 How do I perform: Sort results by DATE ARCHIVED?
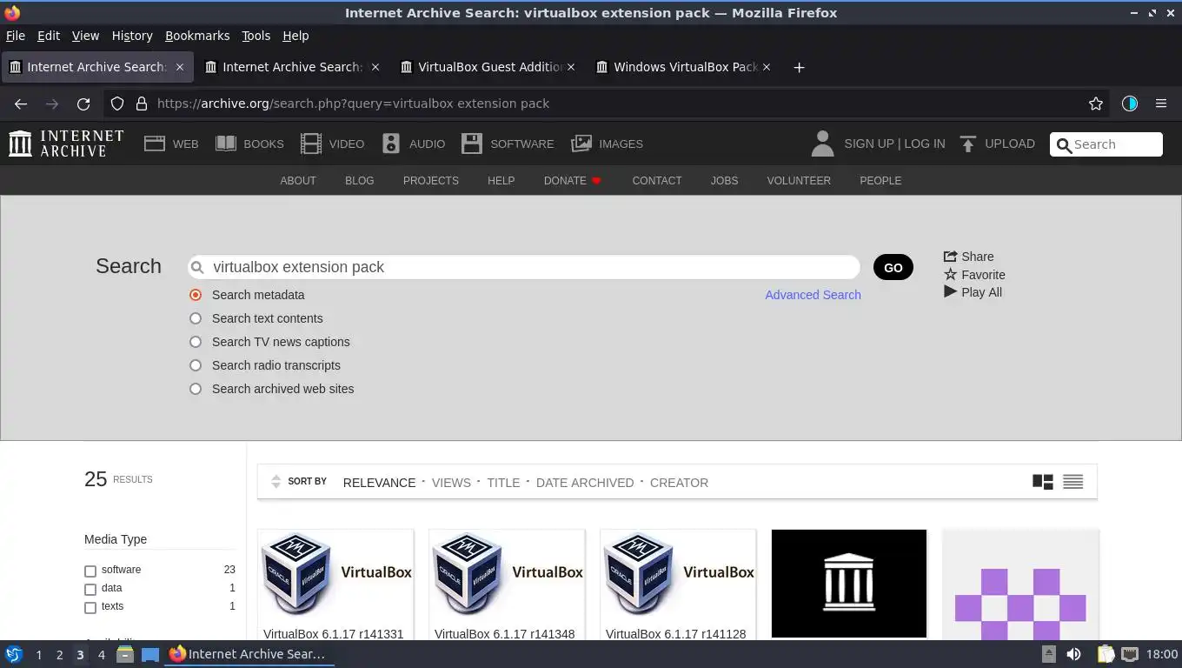[x=585, y=483]
